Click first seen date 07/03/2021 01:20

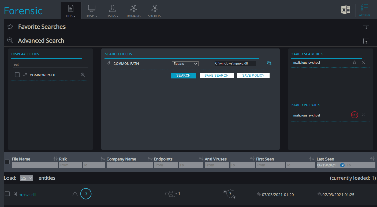(x=278, y=195)
